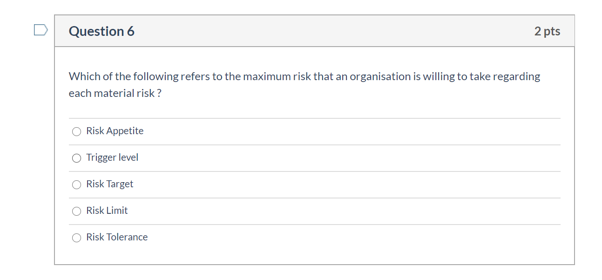Choose the answer labeled Trigger level
The image size is (602, 280).
(x=112, y=157)
